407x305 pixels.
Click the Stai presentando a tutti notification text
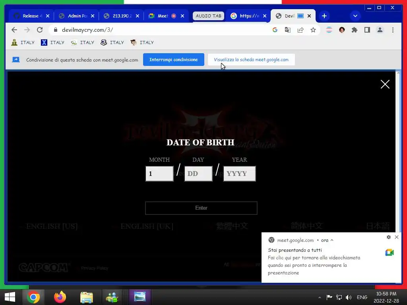pyautogui.click(x=295, y=250)
